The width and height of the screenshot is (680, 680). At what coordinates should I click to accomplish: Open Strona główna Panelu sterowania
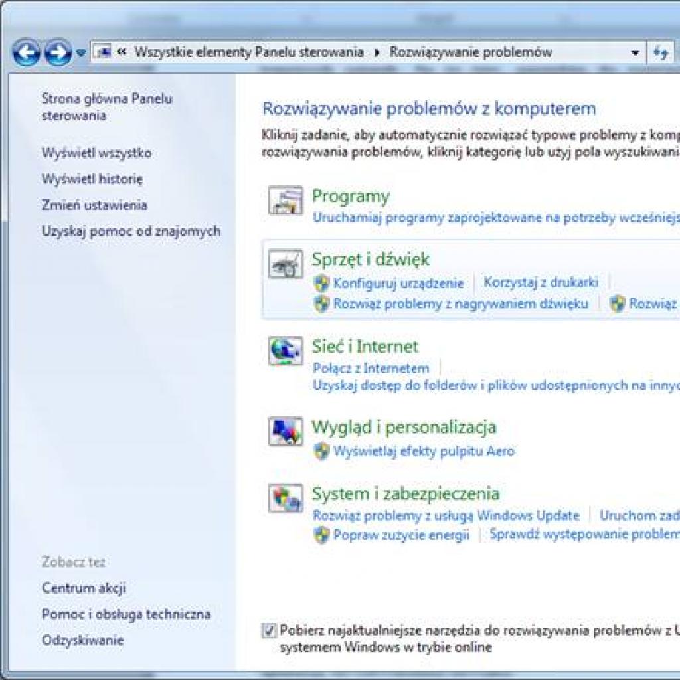pos(107,107)
